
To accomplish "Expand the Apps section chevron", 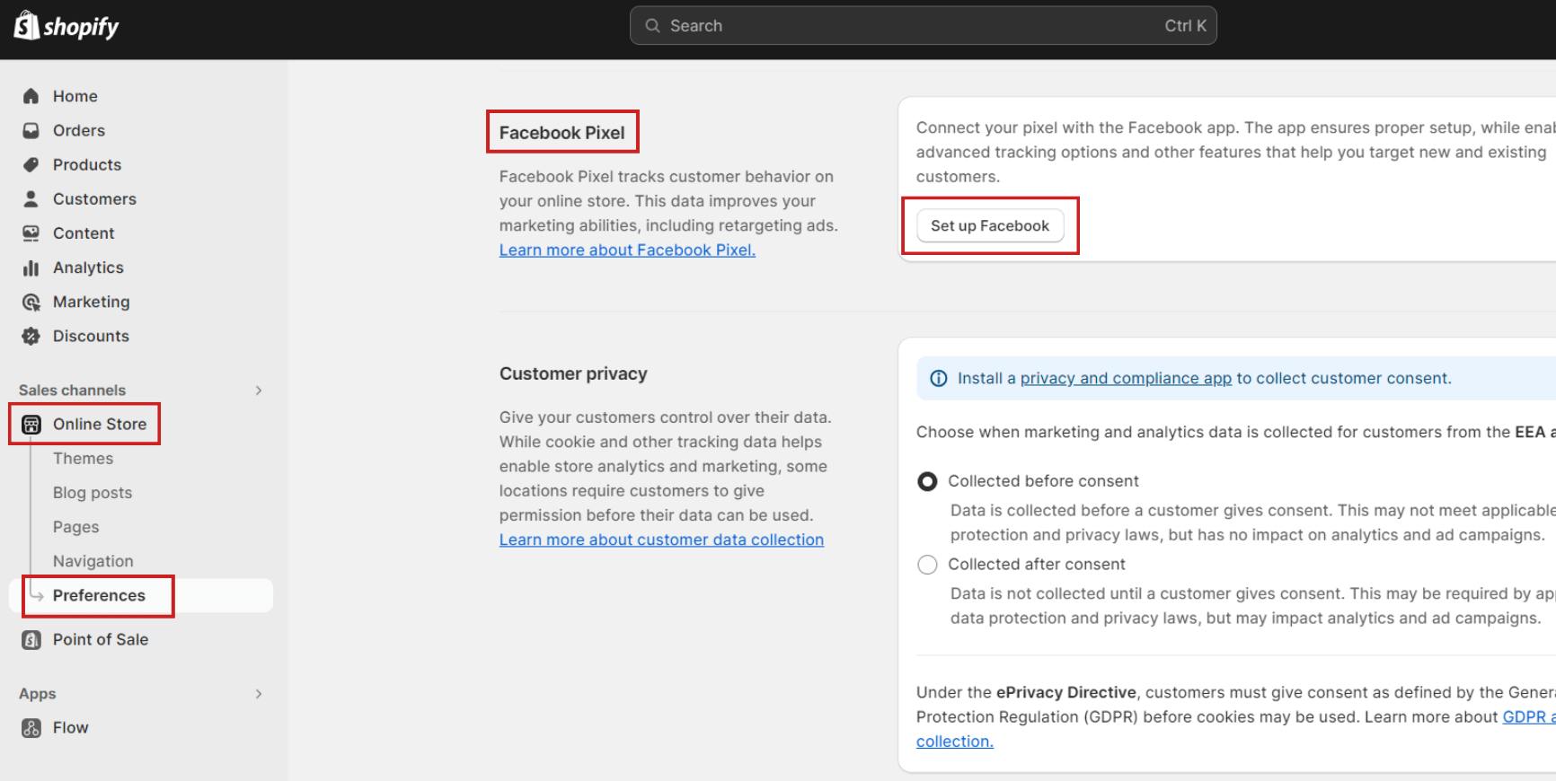I will (x=259, y=694).
